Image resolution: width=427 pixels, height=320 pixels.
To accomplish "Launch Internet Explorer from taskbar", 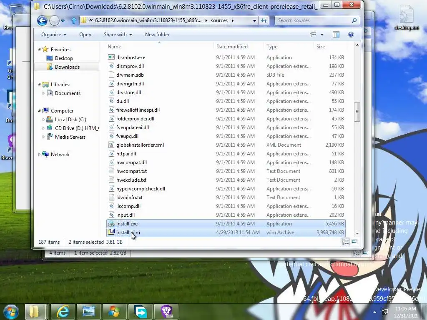I will (63, 312).
